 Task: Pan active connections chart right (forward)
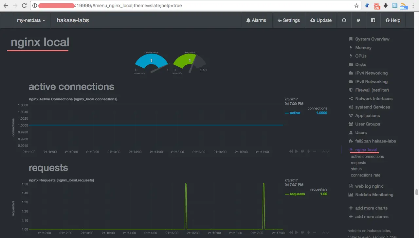(302, 151)
